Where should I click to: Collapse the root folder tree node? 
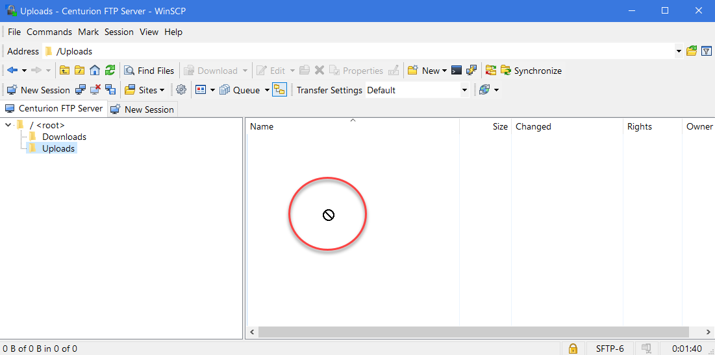point(8,125)
